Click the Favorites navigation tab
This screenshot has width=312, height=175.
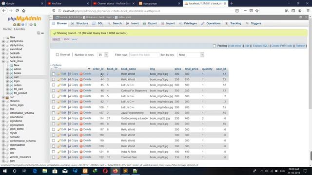(19, 29)
